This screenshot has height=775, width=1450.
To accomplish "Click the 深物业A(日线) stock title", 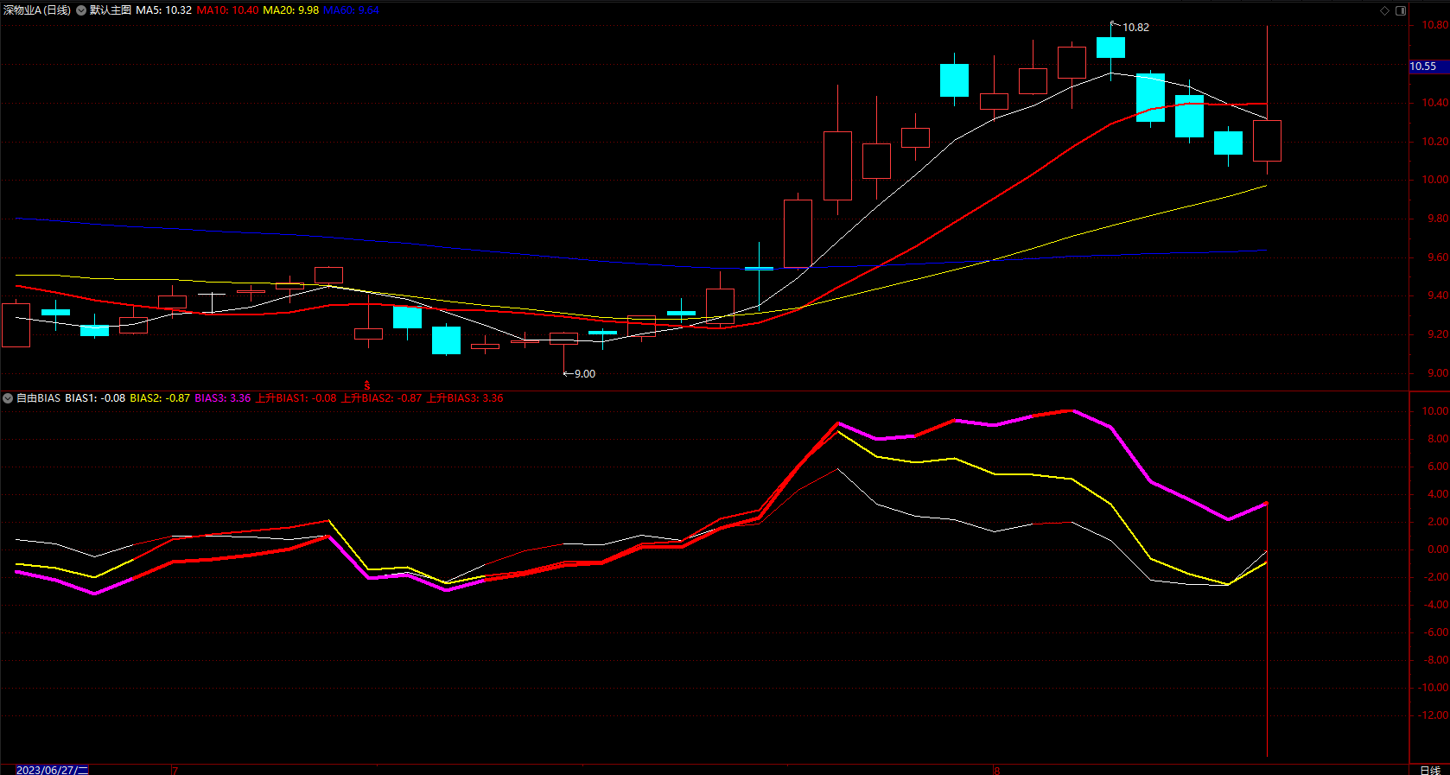I will [x=37, y=10].
